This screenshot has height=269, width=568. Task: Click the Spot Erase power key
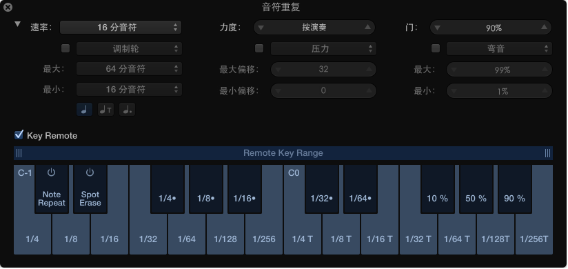pyautogui.click(x=90, y=189)
